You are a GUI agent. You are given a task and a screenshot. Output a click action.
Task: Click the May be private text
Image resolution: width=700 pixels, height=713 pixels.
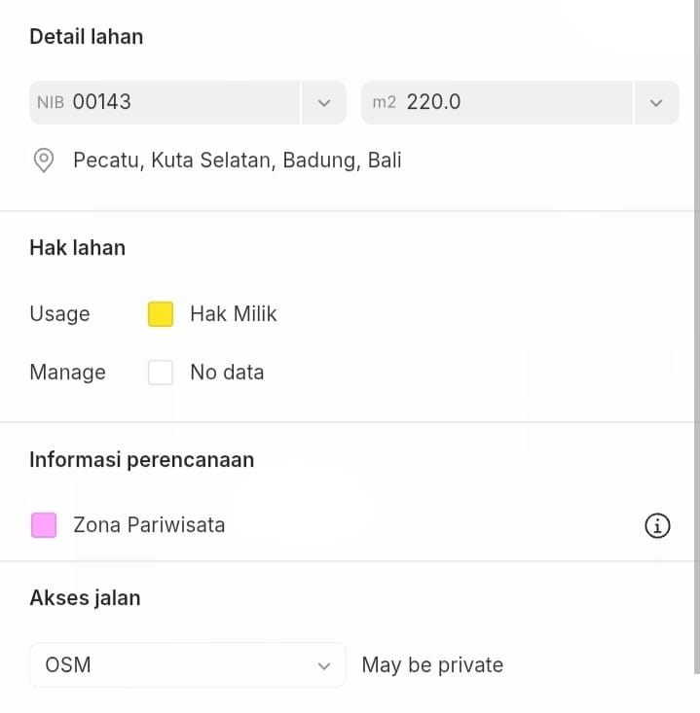[432, 665]
